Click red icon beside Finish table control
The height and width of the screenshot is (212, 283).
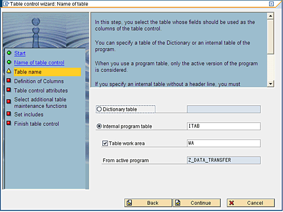click(x=9, y=123)
